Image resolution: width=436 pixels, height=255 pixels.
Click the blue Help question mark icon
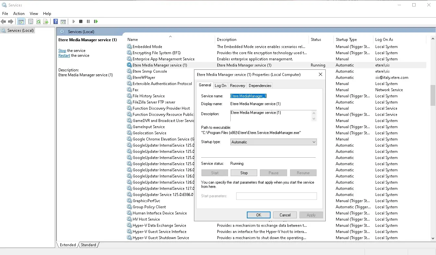point(55,21)
